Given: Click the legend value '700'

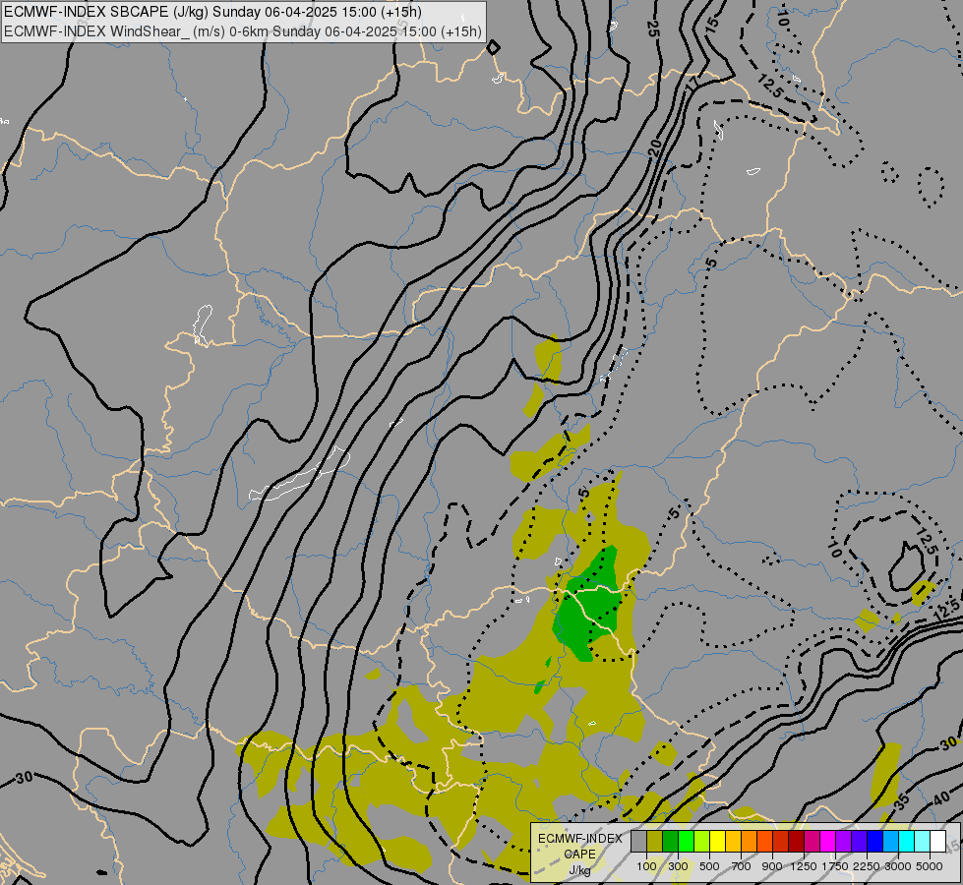Looking at the screenshot, I should tap(742, 866).
